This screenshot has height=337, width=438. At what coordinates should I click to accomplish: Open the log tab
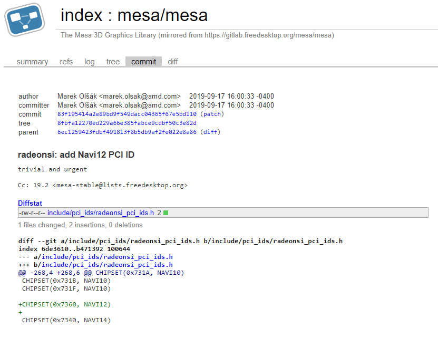click(90, 62)
